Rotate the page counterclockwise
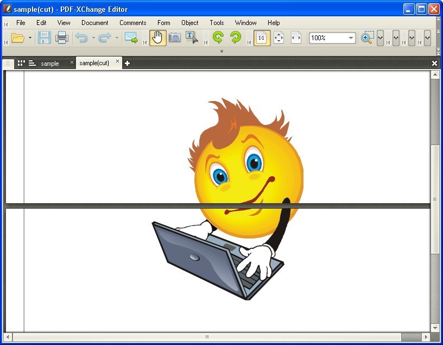Image resolution: width=443 pixels, height=345 pixels. (x=217, y=38)
